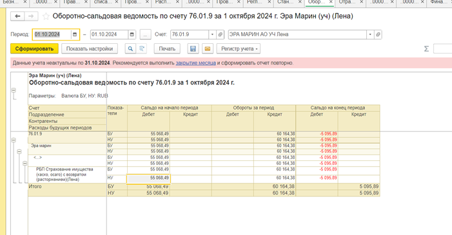452x235 pixels.
Task: Click the magnifier Find icon in toolbar
Action: pos(130,49)
